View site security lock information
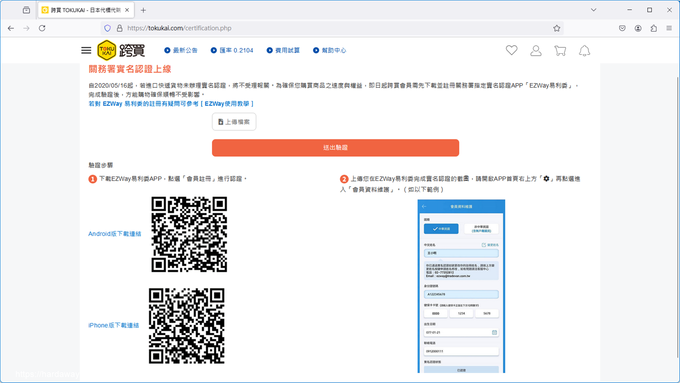680x383 pixels. pyautogui.click(x=120, y=28)
